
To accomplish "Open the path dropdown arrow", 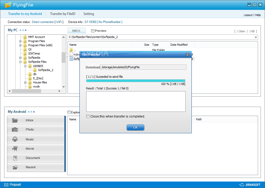I will click(x=256, y=37).
